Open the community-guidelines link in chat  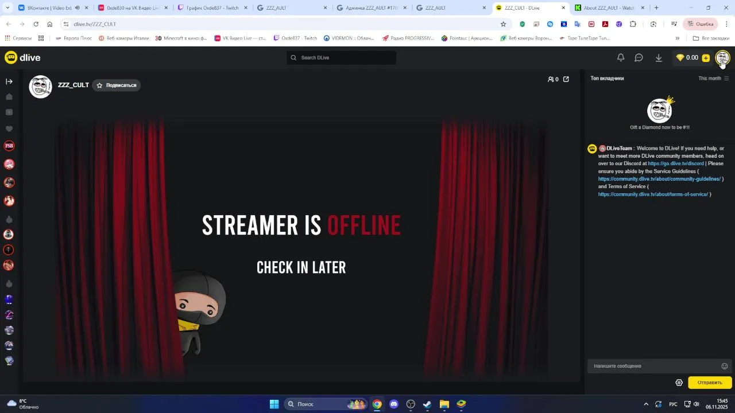(659, 179)
